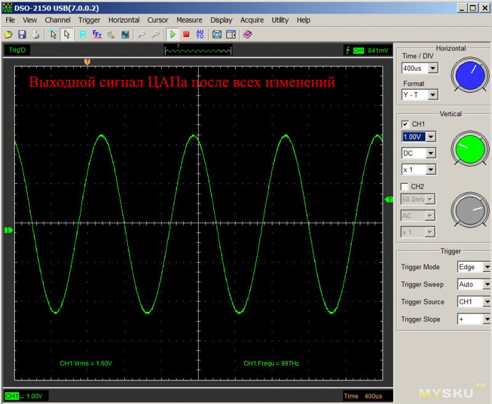492x404 pixels.
Task: Click the green Run acquisition button
Action: (x=173, y=35)
